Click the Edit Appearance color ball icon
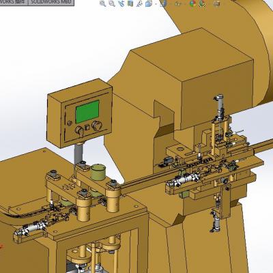273x273 pixels. [x=192, y=3]
